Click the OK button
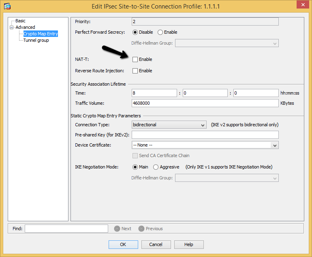This screenshot has height=257, width=312. click(x=123, y=244)
